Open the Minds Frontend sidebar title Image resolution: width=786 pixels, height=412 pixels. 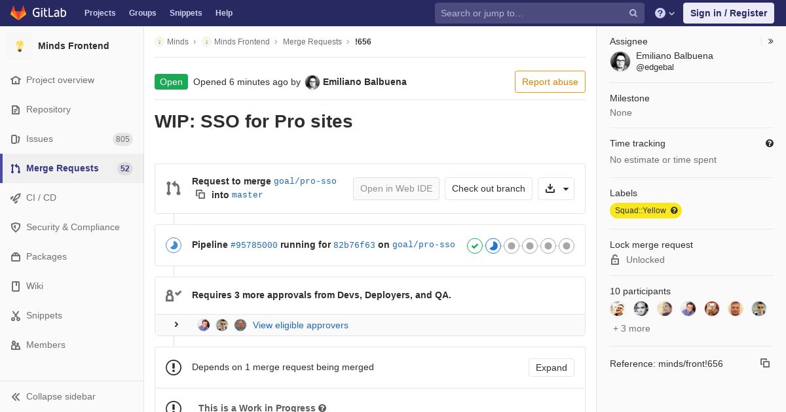tap(73, 46)
